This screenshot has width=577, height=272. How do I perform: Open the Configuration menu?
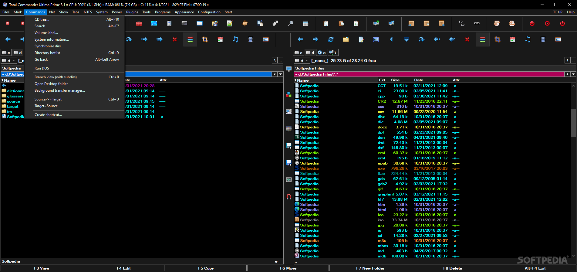(x=209, y=12)
